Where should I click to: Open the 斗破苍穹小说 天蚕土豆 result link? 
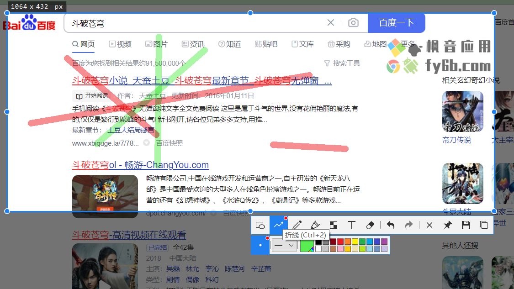pyautogui.click(x=201, y=80)
